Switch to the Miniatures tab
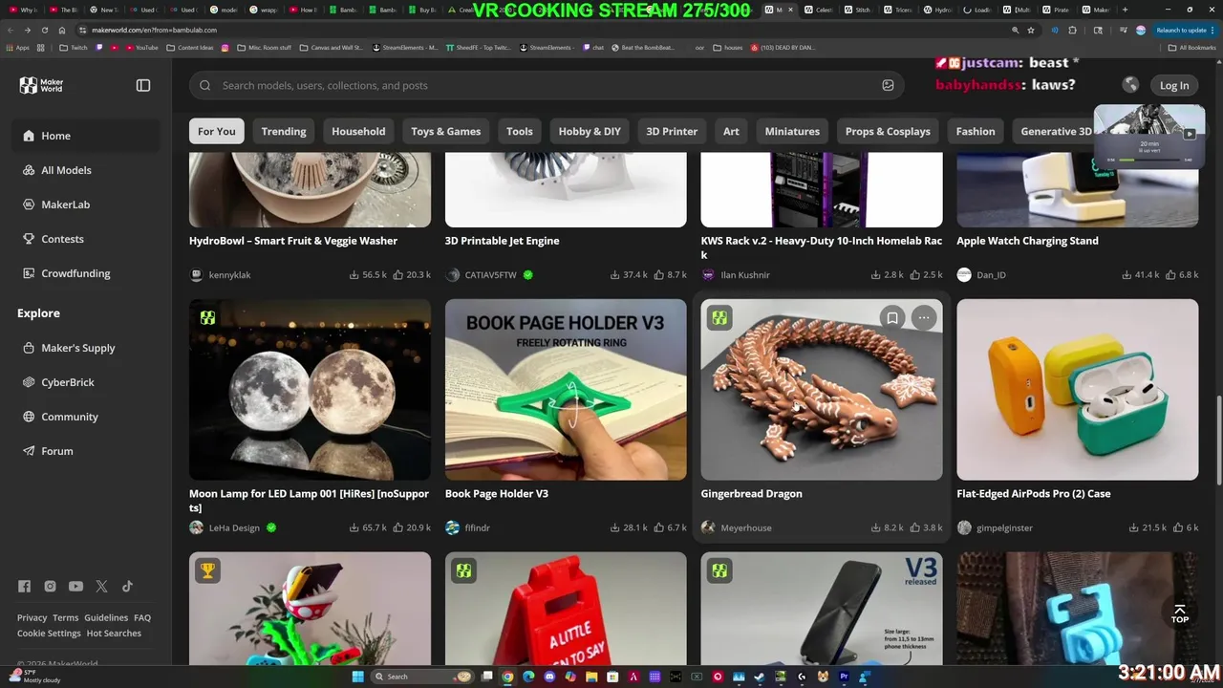The width and height of the screenshot is (1223, 688). 792,131
